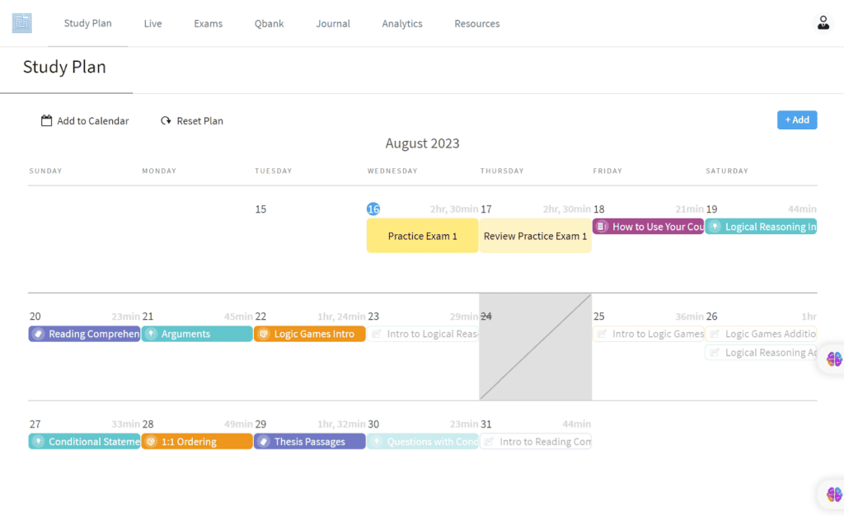This screenshot has width=844, height=516.
Task: Expand details for Practice Exam 1
Action: click(x=422, y=235)
